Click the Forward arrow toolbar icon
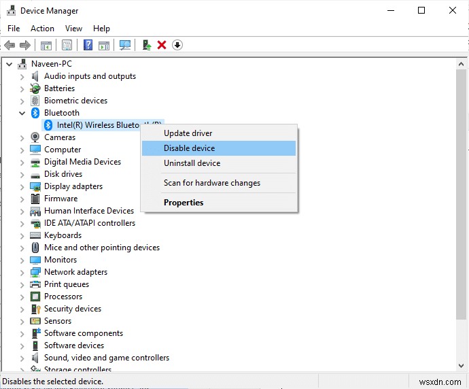The height and width of the screenshot is (389, 469). click(25, 45)
